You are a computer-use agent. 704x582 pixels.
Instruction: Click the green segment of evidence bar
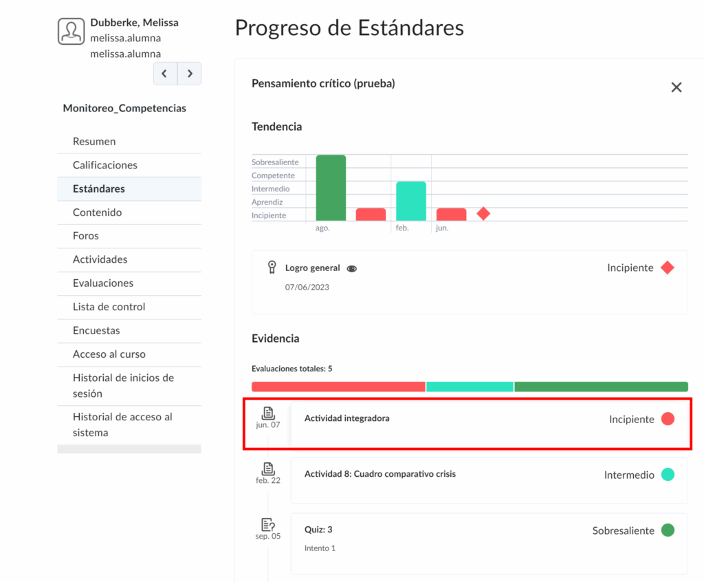pyautogui.click(x=600, y=387)
